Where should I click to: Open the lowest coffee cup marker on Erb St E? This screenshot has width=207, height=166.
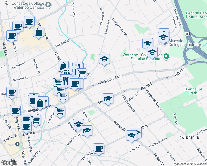[26, 127]
